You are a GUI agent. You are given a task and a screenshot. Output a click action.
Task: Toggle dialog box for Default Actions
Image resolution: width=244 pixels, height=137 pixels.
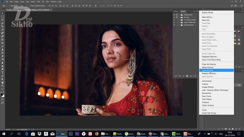click(x=177, y=15)
